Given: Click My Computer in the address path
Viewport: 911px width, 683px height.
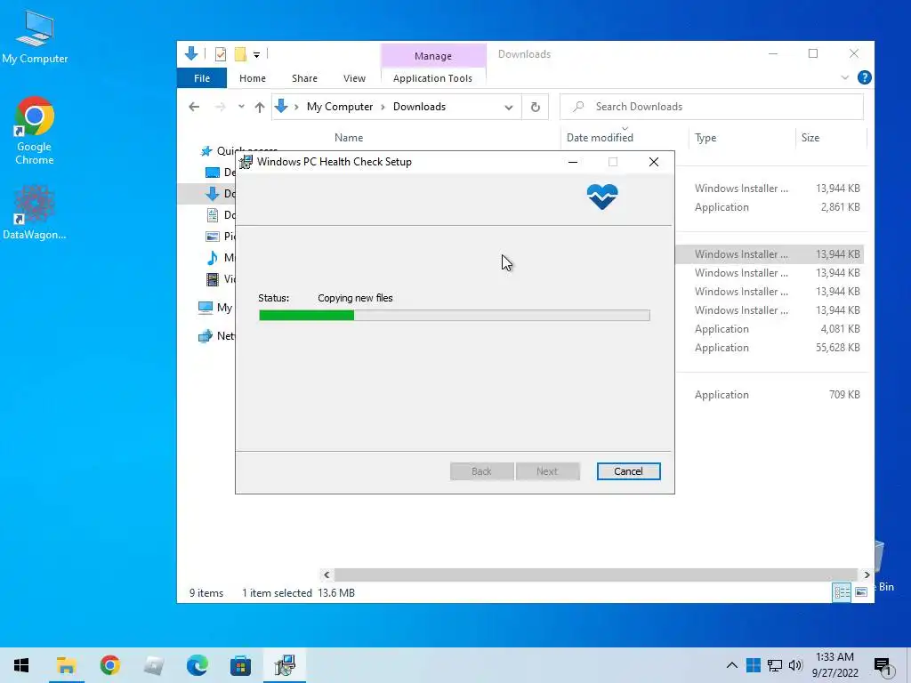Looking at the screenshot, I should (340, 107).
